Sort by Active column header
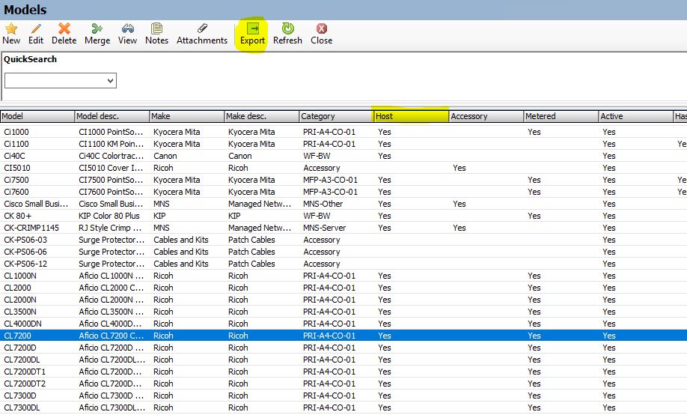This screenshot has width=687, height=415. pyautogui.click(x=636, y=116)
